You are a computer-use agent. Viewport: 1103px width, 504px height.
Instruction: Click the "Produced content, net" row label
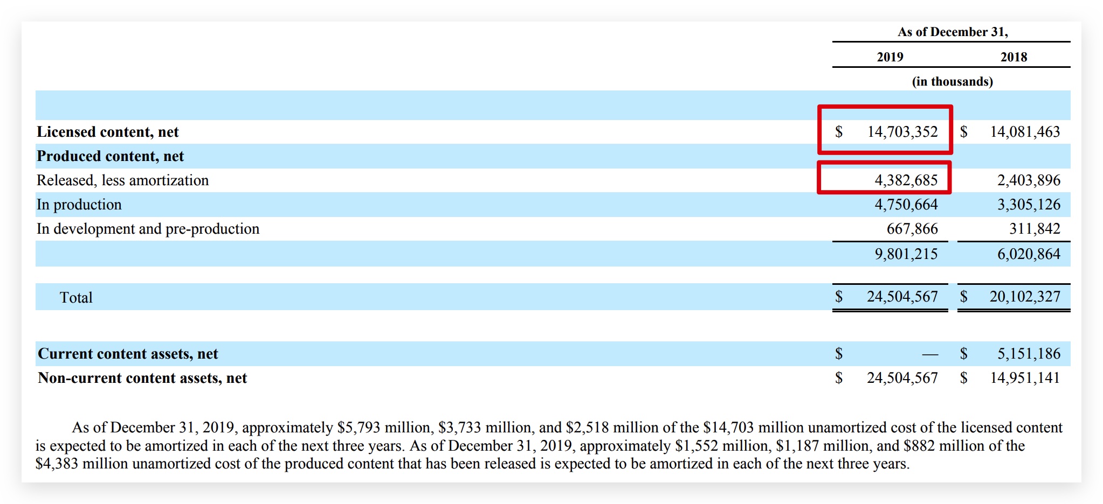pyautogui.click(x=110, y=156)
